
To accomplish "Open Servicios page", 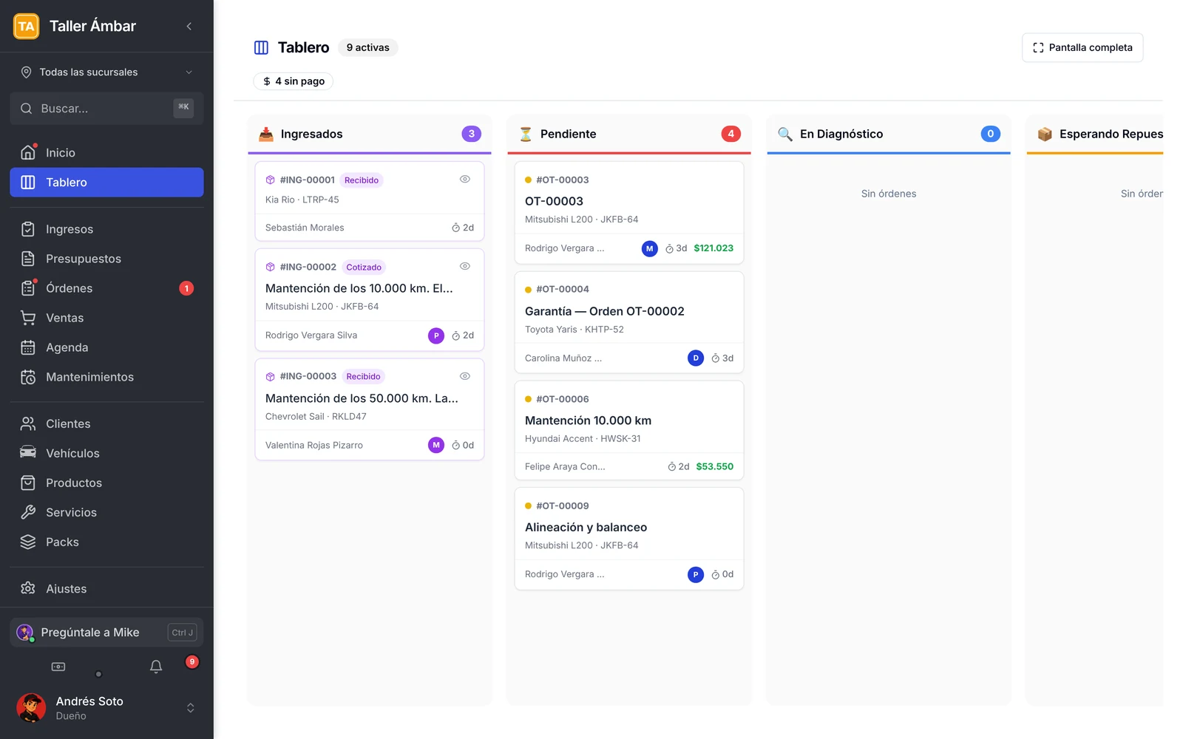I will pos(106,513).
